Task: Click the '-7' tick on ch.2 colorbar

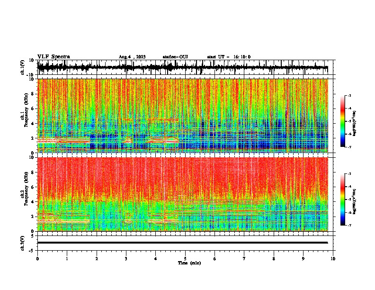Action: (x=349, y=225)
